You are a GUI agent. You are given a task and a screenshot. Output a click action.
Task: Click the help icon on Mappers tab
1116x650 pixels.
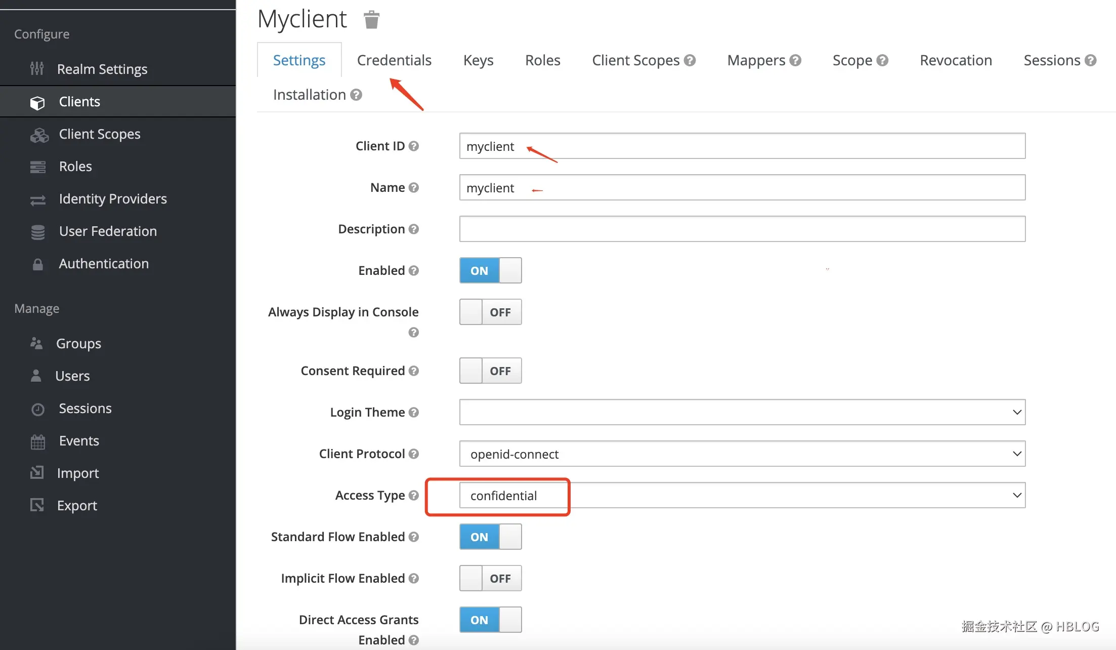pos(795,61)
